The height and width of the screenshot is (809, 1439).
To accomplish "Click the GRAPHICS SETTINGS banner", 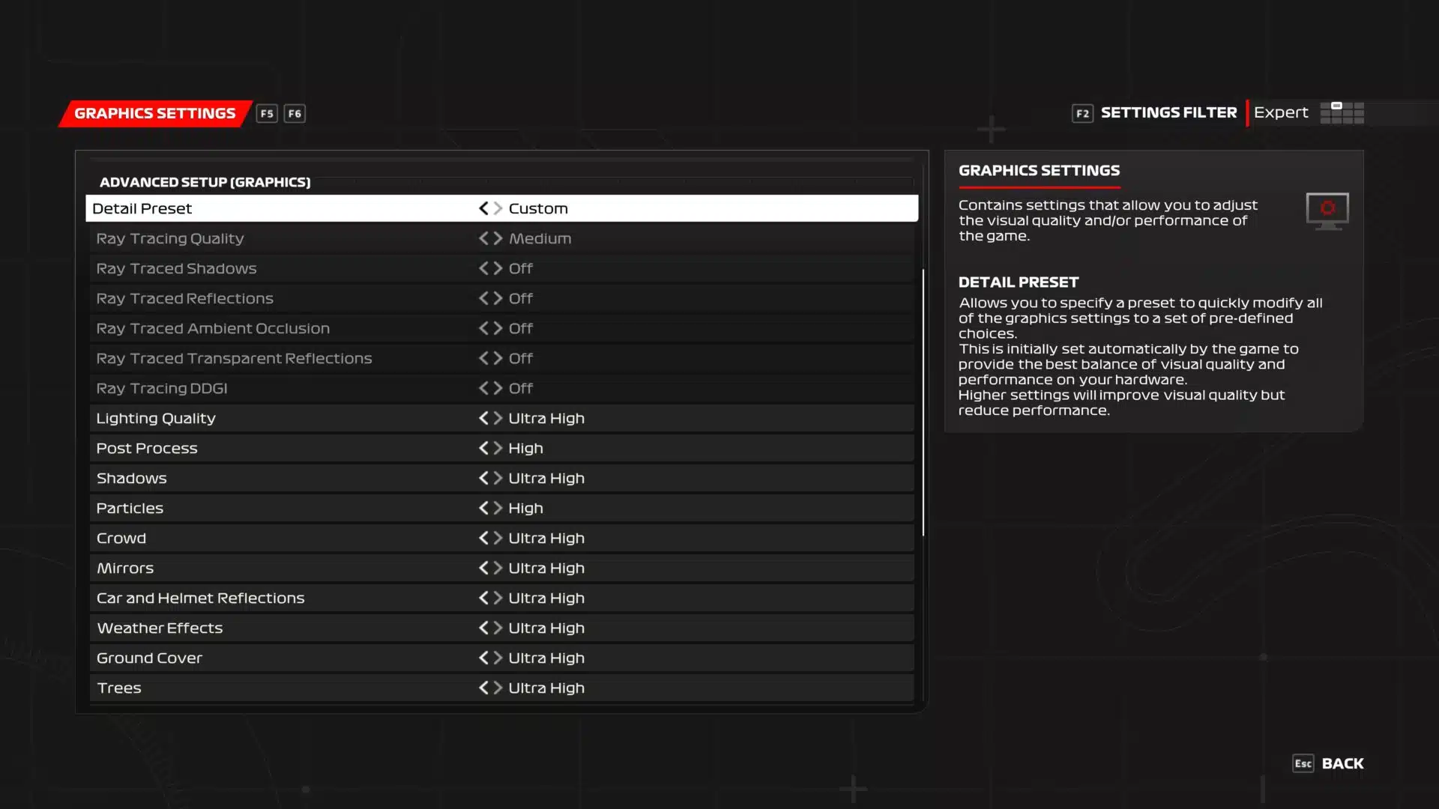I will [154, 113].
